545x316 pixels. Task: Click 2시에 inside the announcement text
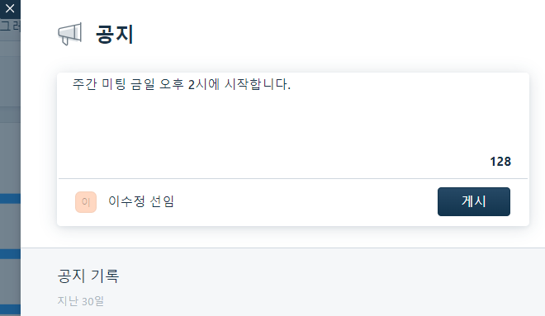[x=204, y=84]
